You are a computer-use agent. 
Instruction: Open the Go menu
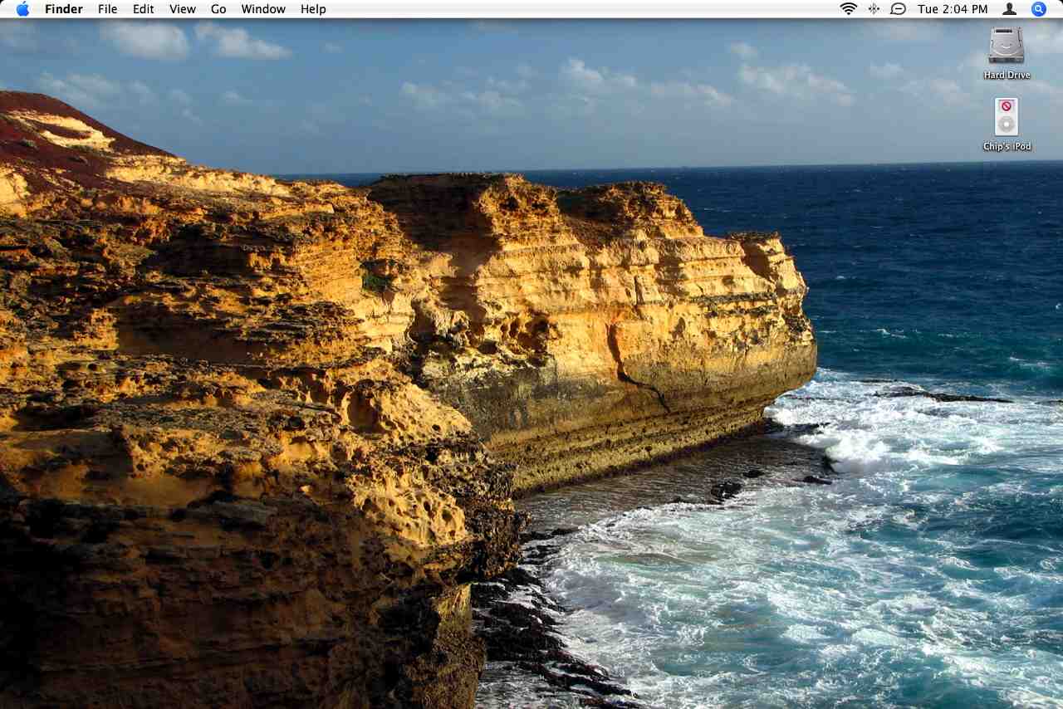[x=218, y=9]
